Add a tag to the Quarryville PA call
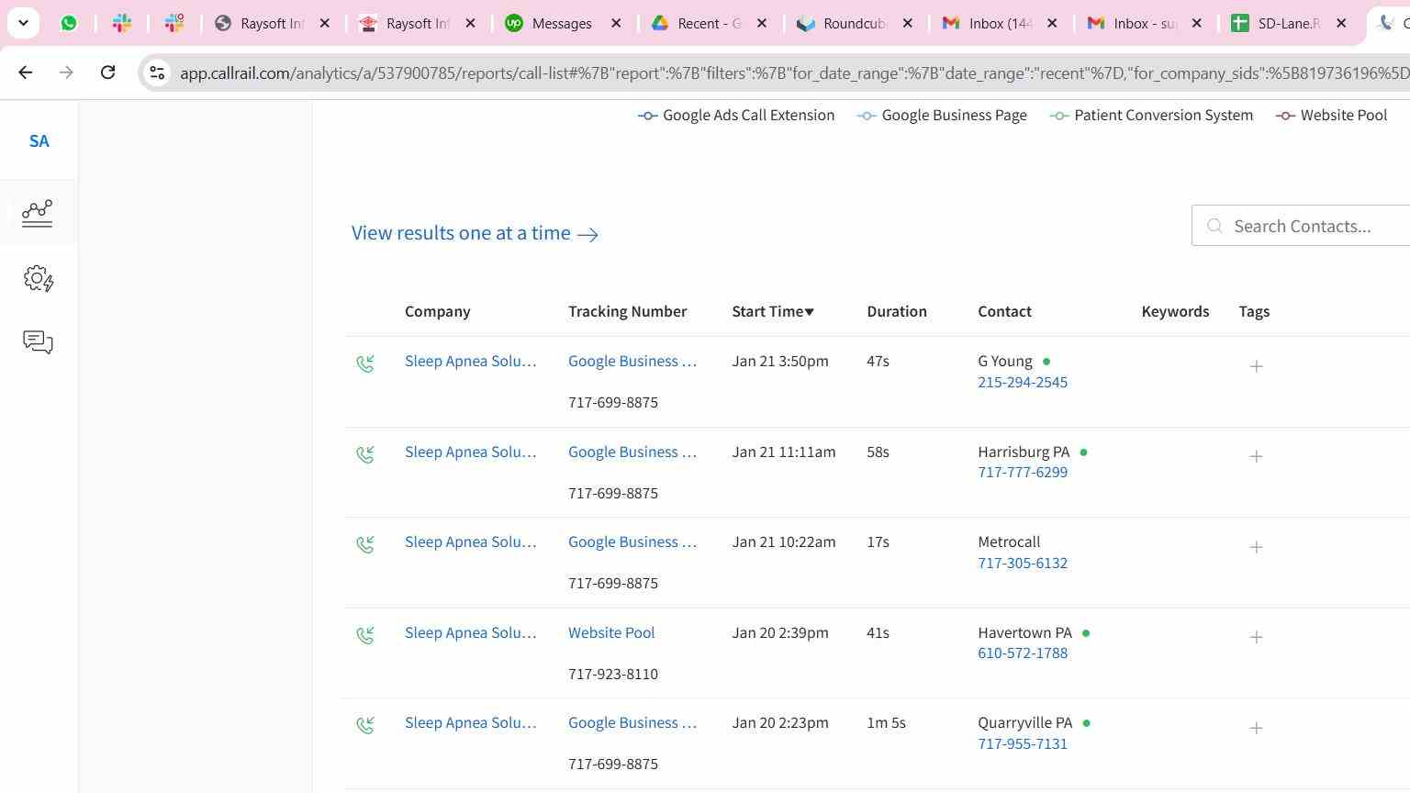This screenshot has height=793, width=1410. pyautogui.click(x=1256, y=728)
